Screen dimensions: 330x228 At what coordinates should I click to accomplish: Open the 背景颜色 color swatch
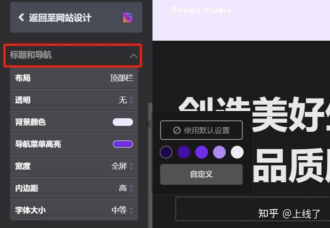click(x=123, y=122)
